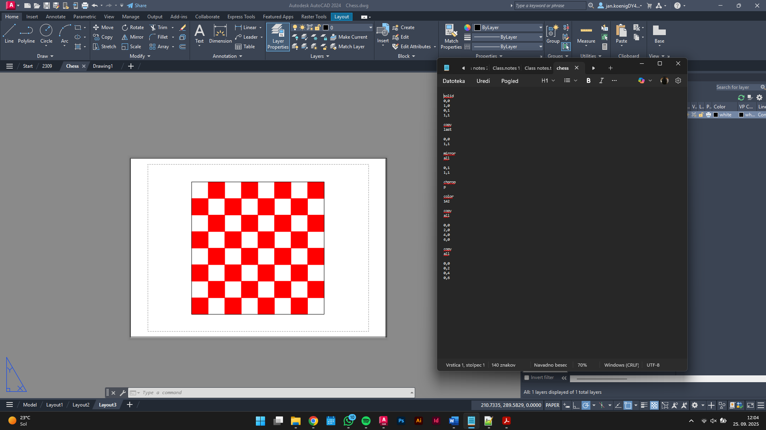Image resolution: width=766 pixels, height=430 pixels.
Task: Click the ByLayer object color swatch
Action: (x=477, y=27)
